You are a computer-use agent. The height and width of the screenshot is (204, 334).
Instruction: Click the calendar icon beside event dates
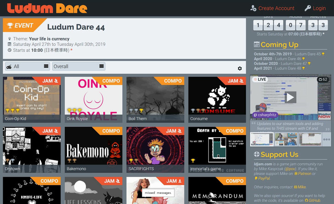9,44
